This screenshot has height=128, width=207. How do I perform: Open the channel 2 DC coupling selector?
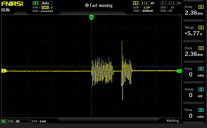tap(179, 3)
